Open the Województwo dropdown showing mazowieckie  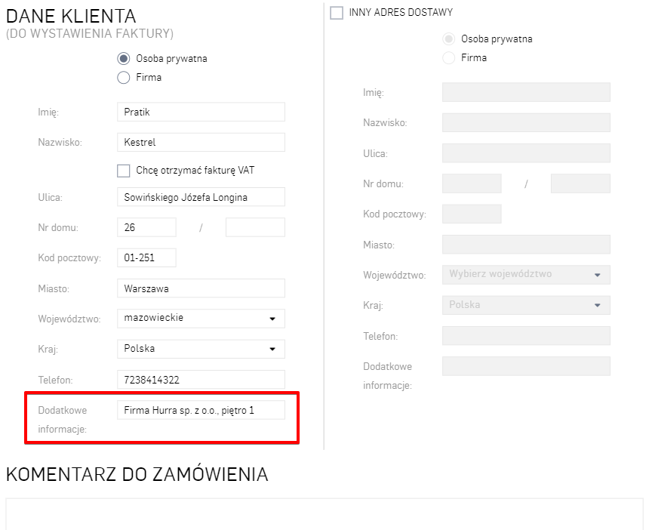201,318
